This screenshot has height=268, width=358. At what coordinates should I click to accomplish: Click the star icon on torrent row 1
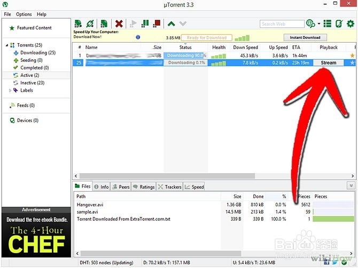352,55
